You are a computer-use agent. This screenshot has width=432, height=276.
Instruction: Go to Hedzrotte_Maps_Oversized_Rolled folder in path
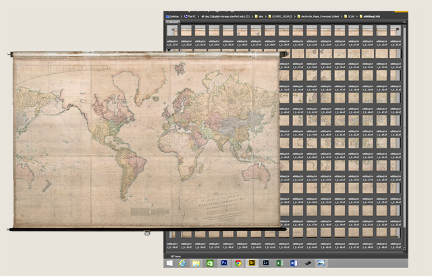tap(321, 15)
